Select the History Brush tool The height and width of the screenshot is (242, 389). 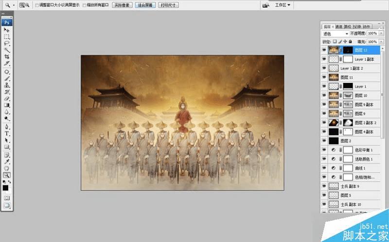click(7, 92)
